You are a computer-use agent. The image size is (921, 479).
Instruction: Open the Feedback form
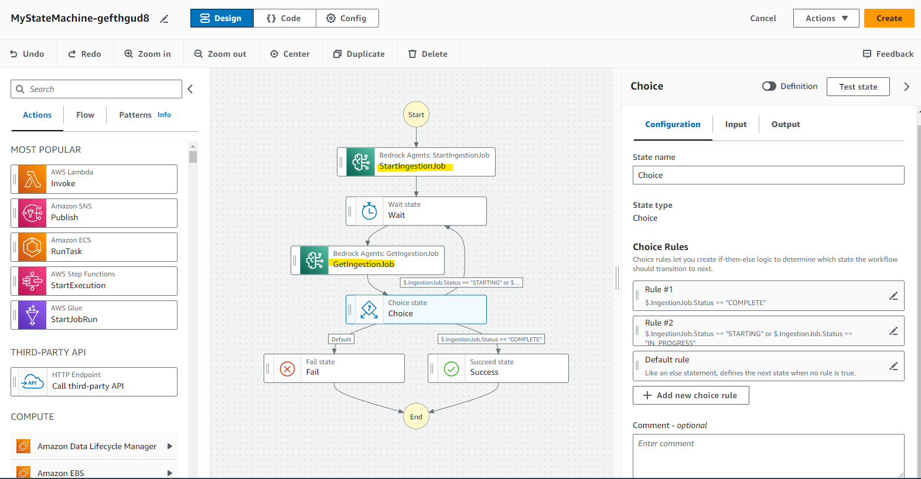point(888,54)
